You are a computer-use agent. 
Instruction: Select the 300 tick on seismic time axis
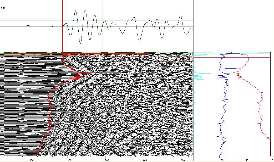[107, 160]
